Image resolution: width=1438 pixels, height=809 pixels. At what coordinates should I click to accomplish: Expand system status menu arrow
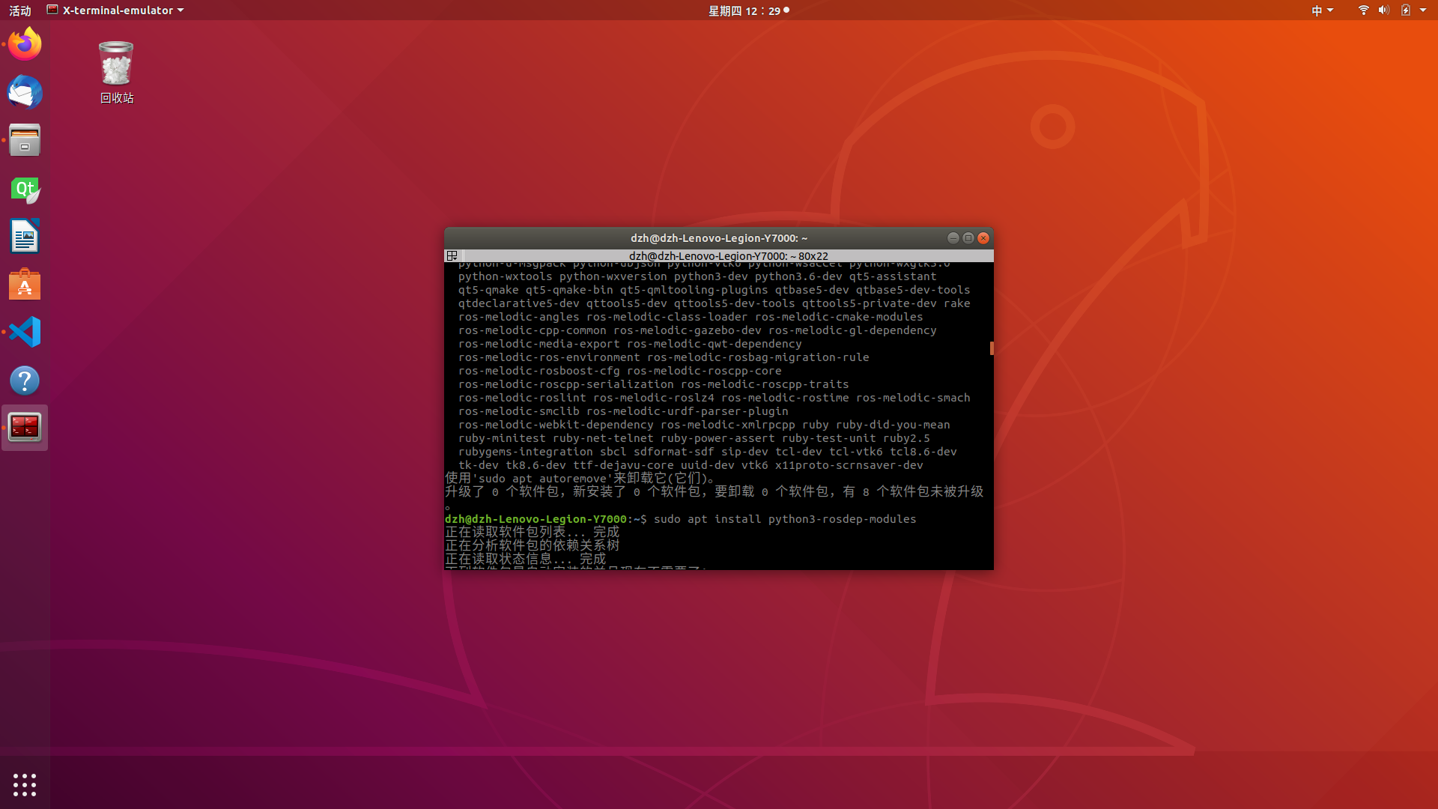tap(1423, 10)
